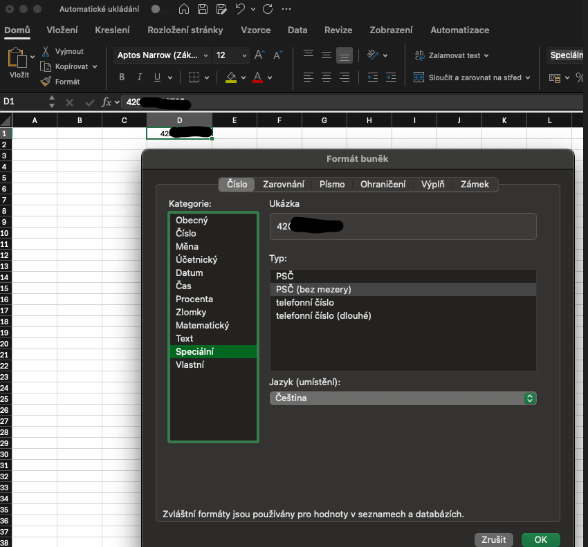Click the Save icon in title bar
588x547 pixels.
203,10
